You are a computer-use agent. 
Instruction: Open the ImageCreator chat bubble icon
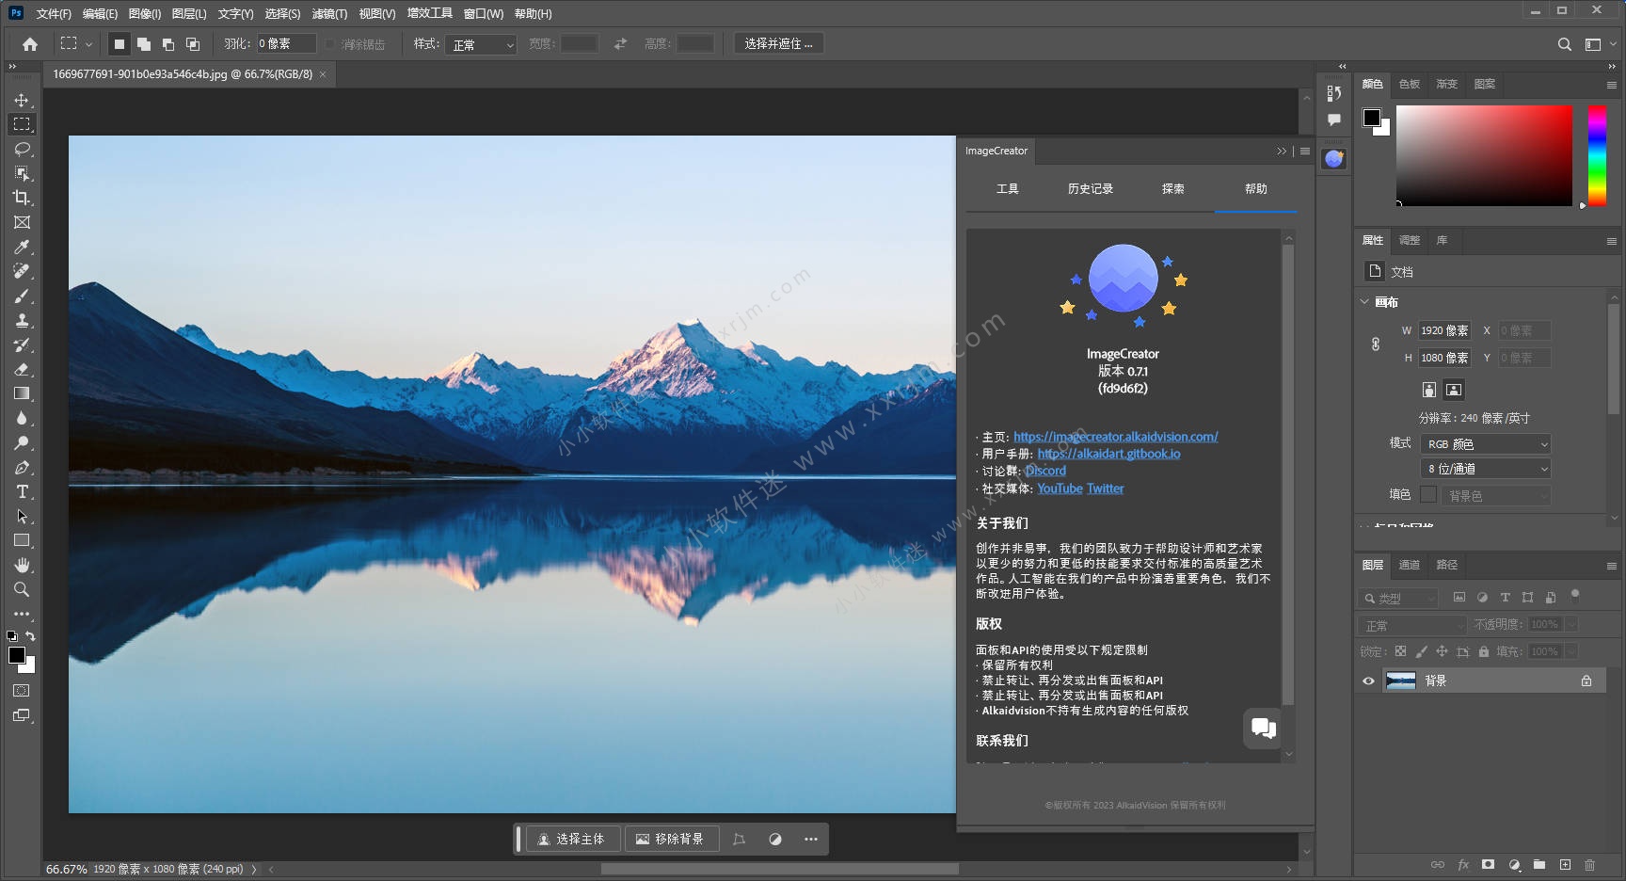click(1263, 728)
